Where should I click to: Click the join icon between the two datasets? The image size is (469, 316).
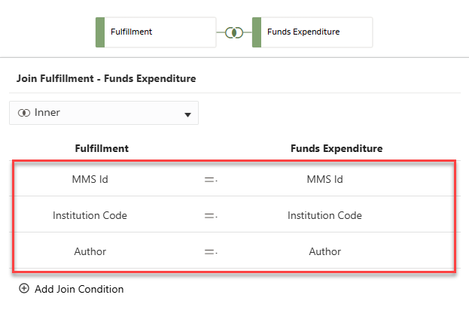[x=233, y=32]
